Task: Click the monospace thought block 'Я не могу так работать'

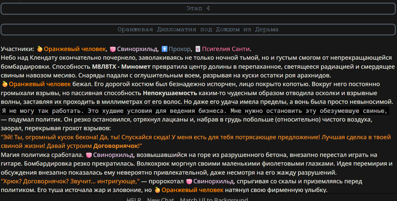Action: pyautogui.click(x=195, y=111)
